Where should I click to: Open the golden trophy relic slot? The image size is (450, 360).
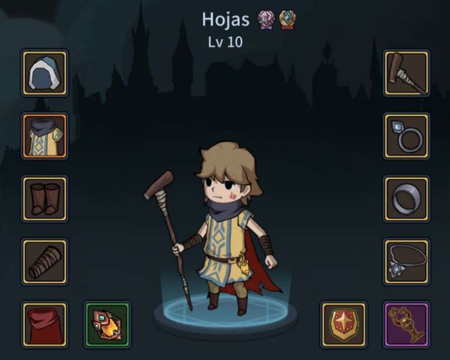[x=406, y=324]
